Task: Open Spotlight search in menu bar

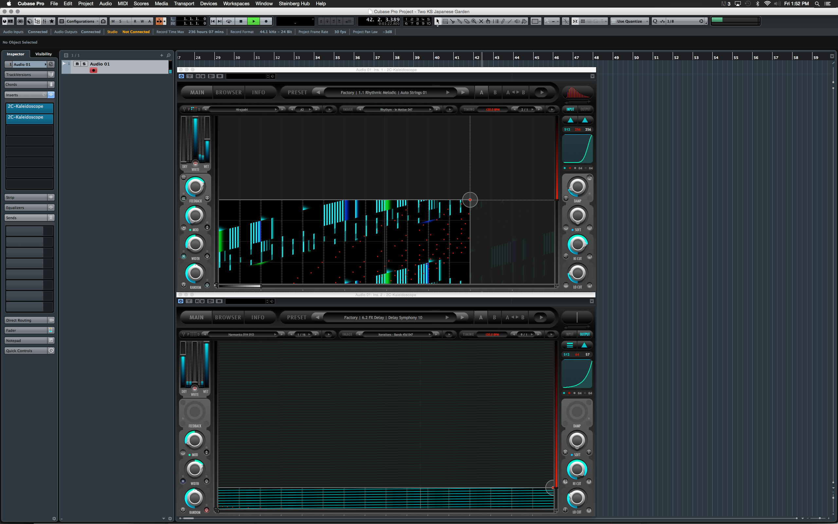Action: tap(817, 4)
